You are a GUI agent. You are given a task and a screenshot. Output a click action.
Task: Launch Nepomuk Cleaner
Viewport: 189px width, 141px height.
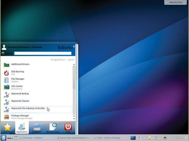[37, 102]
